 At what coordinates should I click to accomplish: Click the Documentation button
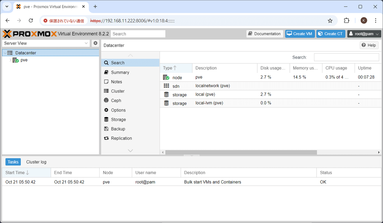[x=265, y=34]
